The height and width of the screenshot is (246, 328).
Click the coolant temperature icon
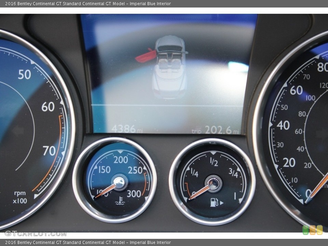pyautogui.click(x=120, y=201)
